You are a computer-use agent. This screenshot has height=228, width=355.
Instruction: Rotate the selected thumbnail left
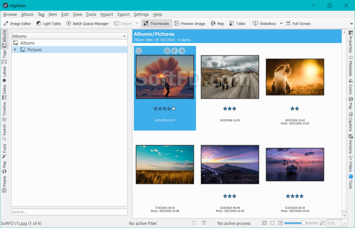pyautogui.click(x=175, y=51)
